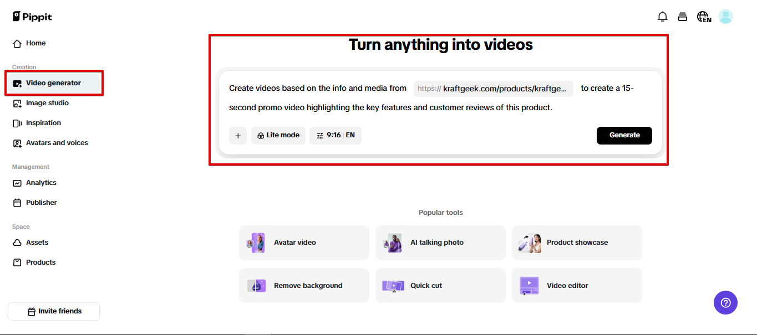Viewport: 757px width, 335px height.
Task: Open notifications bell
Action: [x=662, y=16]
